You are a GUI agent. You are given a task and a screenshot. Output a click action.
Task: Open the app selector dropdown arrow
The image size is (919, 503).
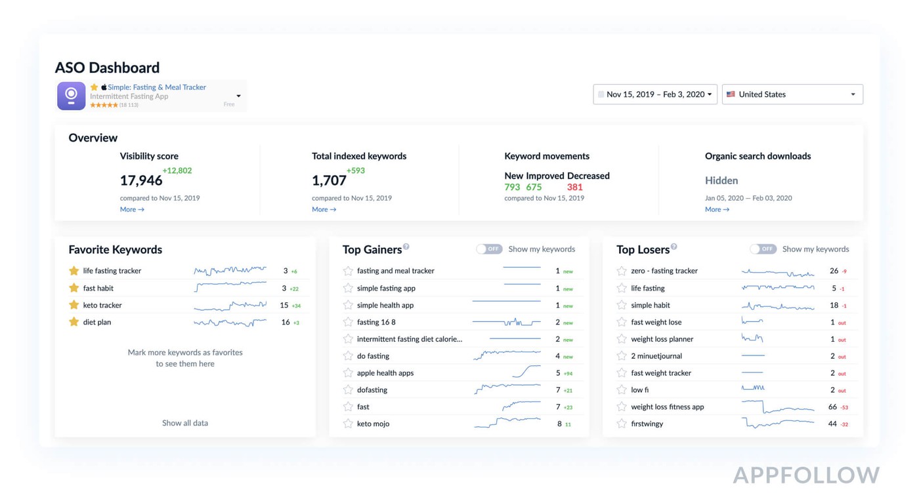point(238,96)
